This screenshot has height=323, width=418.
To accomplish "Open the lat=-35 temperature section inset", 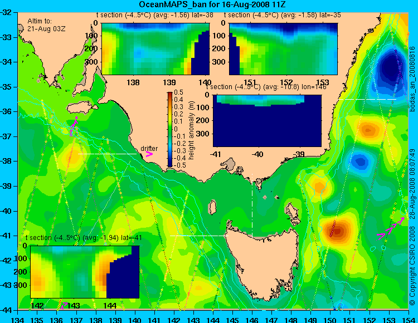I will pyautogui.click(x=283, y=49).
